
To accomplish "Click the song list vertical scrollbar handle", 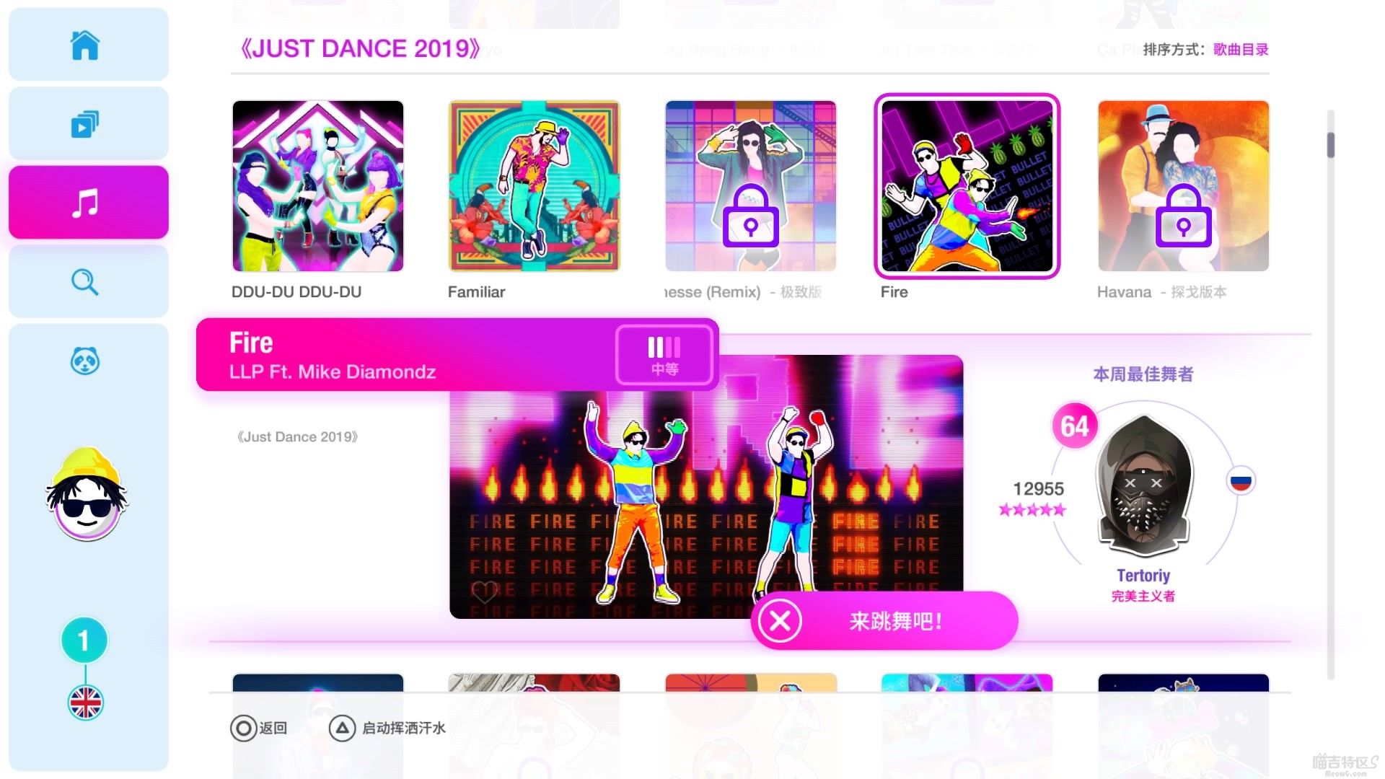I will [1331, 145].
